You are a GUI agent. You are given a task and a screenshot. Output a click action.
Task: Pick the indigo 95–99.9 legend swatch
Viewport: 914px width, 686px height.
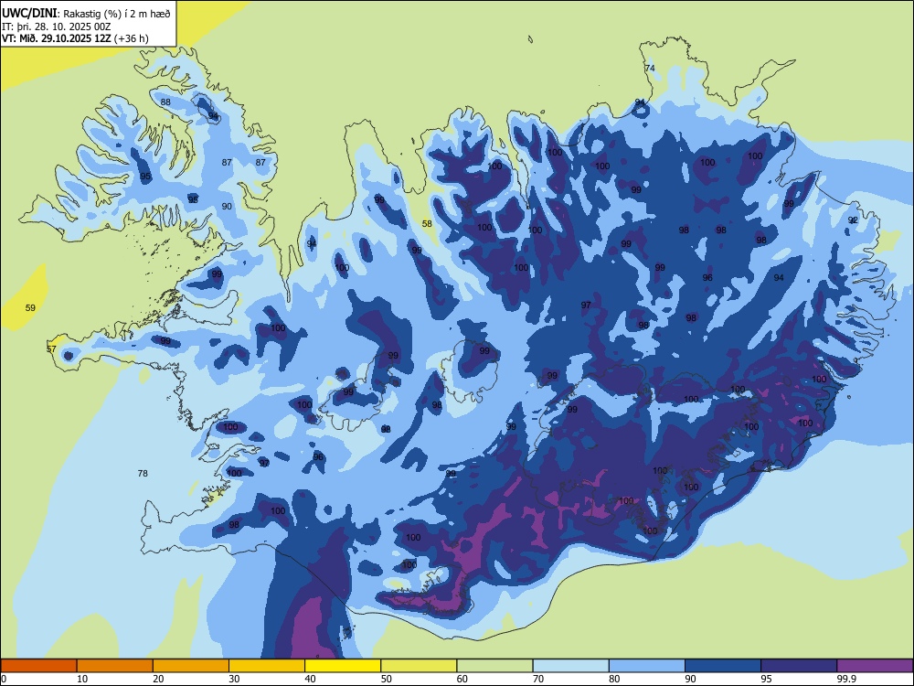799,666
